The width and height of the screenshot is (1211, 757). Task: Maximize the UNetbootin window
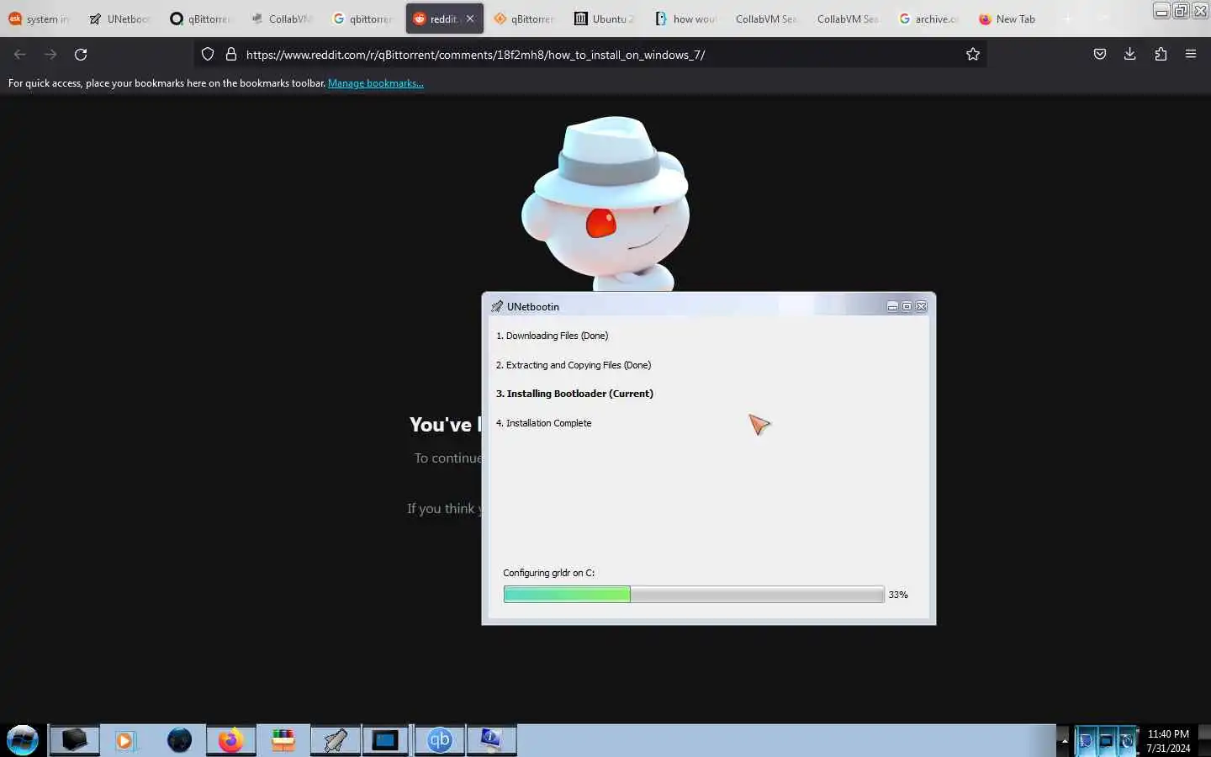pyautogui.click(x=907, y=306)
